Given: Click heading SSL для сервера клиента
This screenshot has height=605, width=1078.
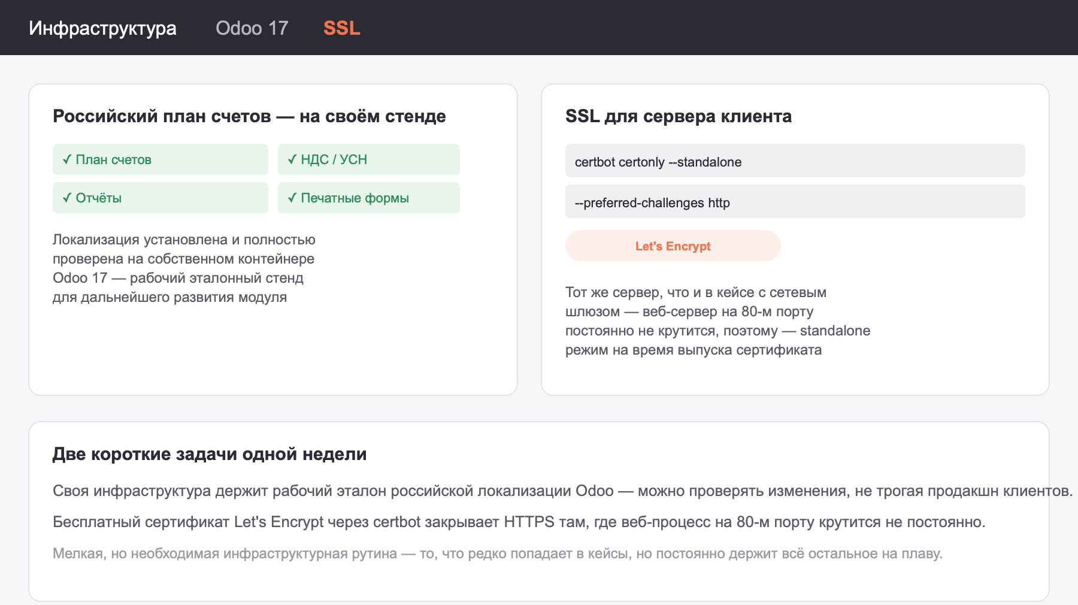Looking at the screenshot, I should coord(679,116).
